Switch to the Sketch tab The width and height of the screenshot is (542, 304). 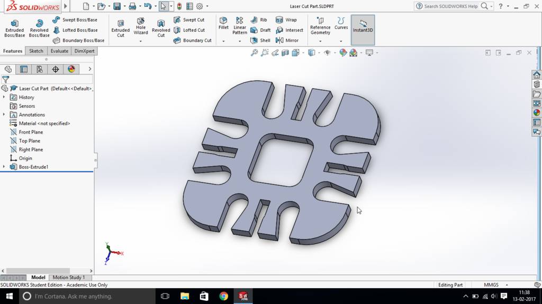click(x=36, y=51)
